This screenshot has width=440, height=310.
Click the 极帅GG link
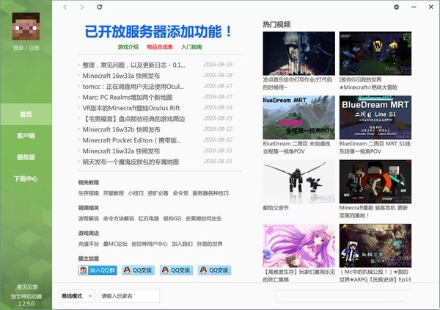172,219
